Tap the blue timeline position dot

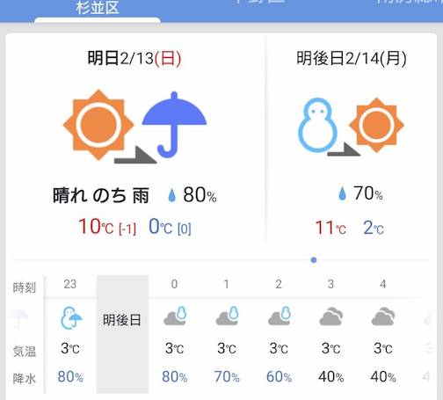(x=314, y=260)
